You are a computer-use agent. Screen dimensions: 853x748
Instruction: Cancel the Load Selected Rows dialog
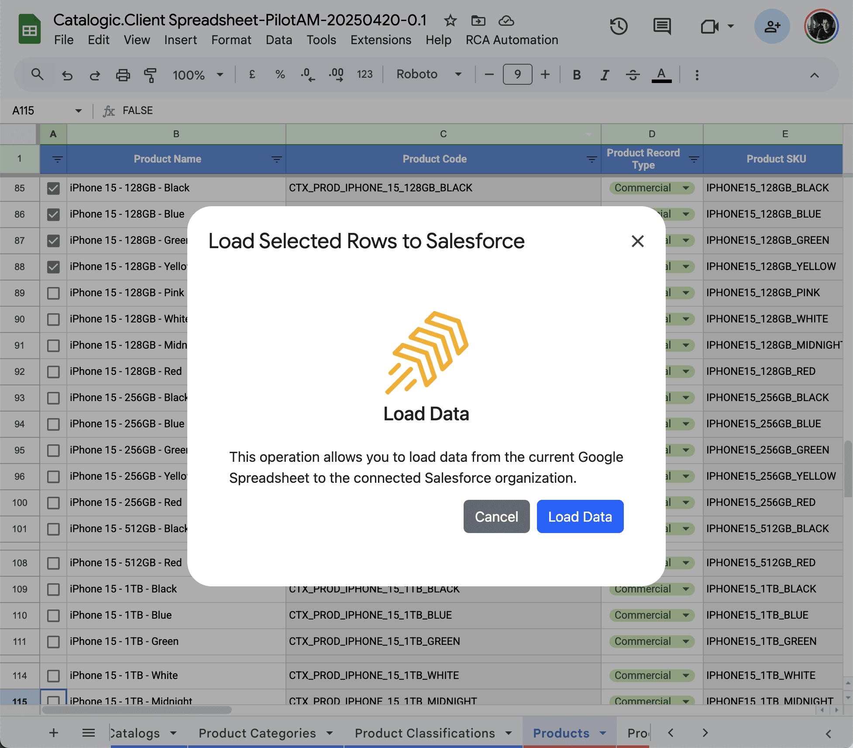[496, 516]
